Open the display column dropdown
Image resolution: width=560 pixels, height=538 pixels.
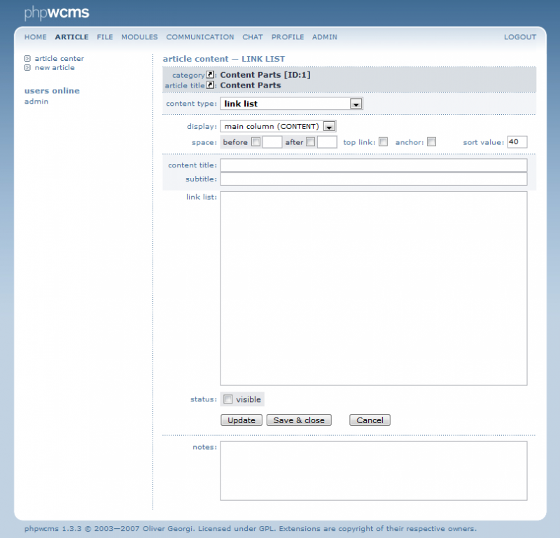[x=278, y=126]
